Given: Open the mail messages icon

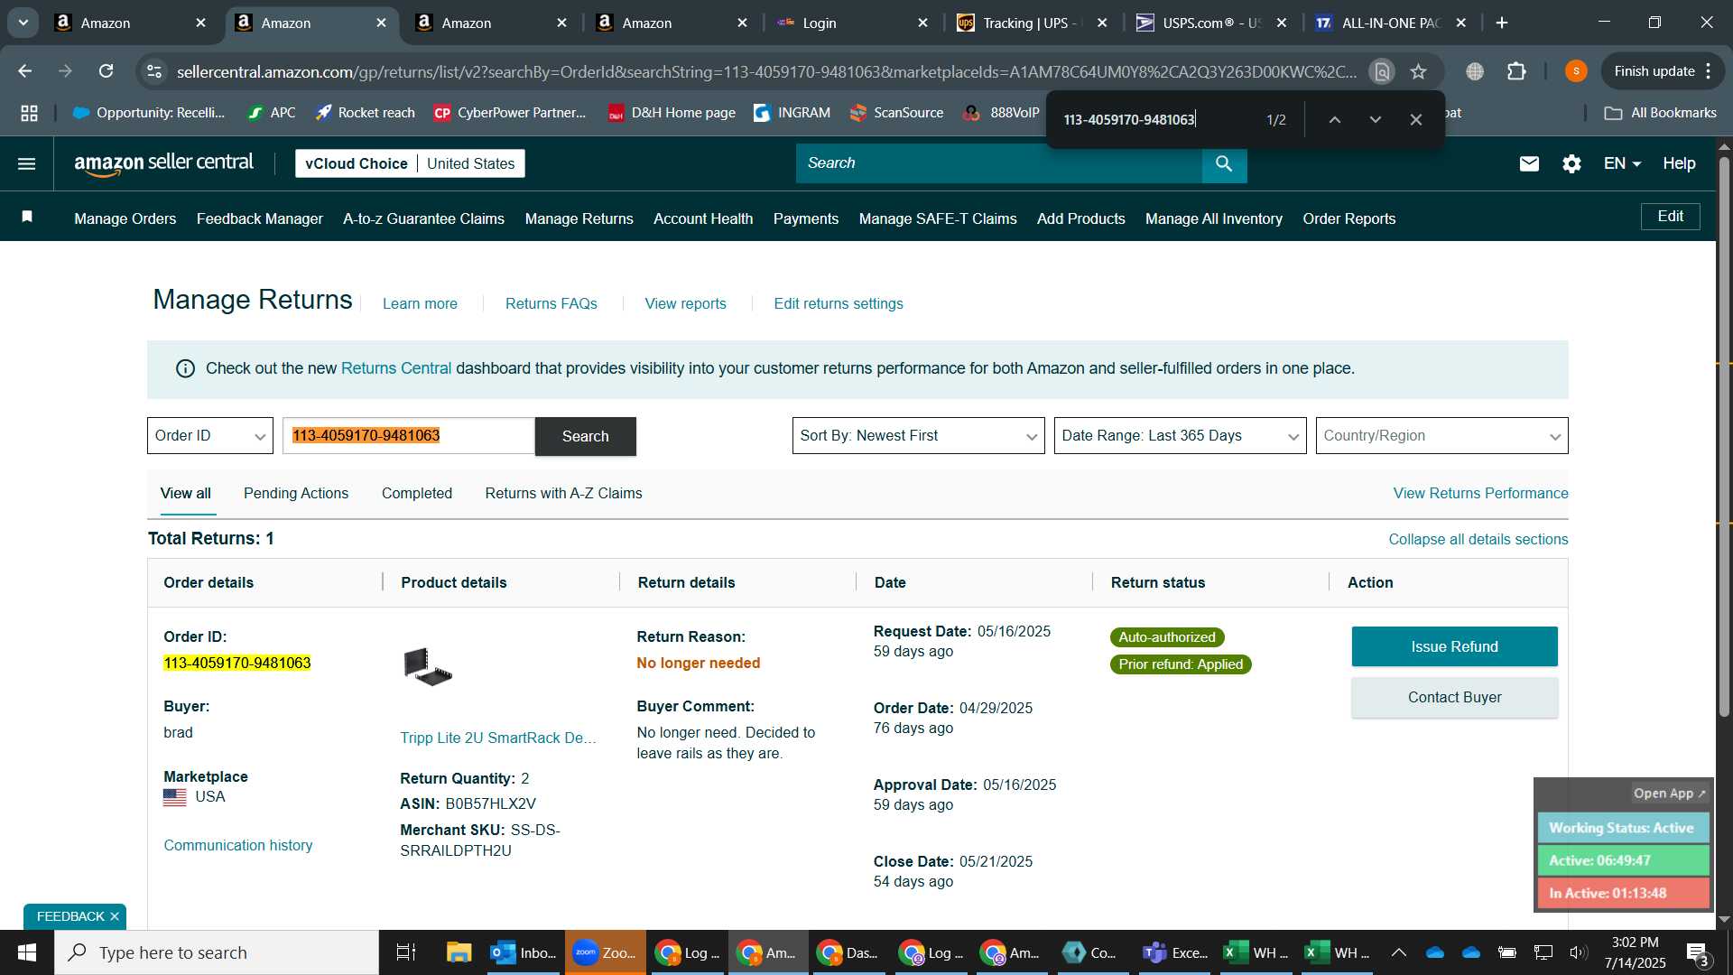Looking at the screenshot, I should [1529, 163].
